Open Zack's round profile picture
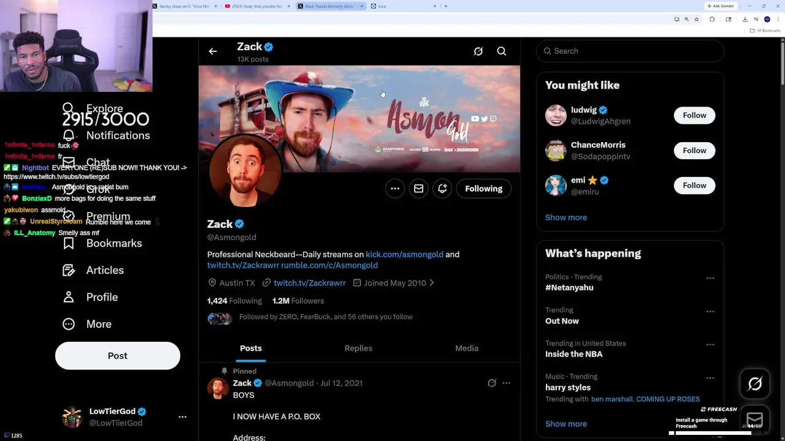 coord(246,171)
